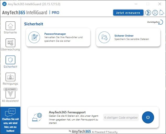Select the KI-Assistent label in sidebar
Image resolution: width=166 pixels, height=134 pixels.
(x=10, y=101)
